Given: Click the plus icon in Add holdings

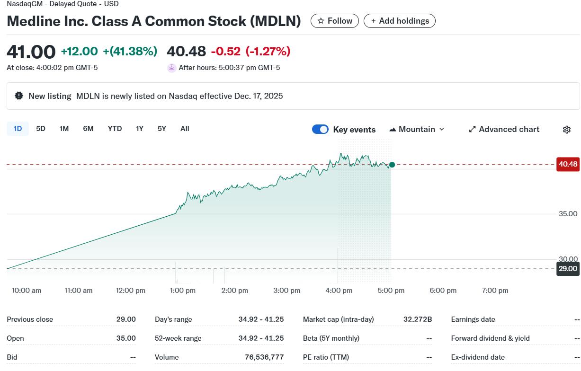Looking at the screenshot, I should click(374, 21).
